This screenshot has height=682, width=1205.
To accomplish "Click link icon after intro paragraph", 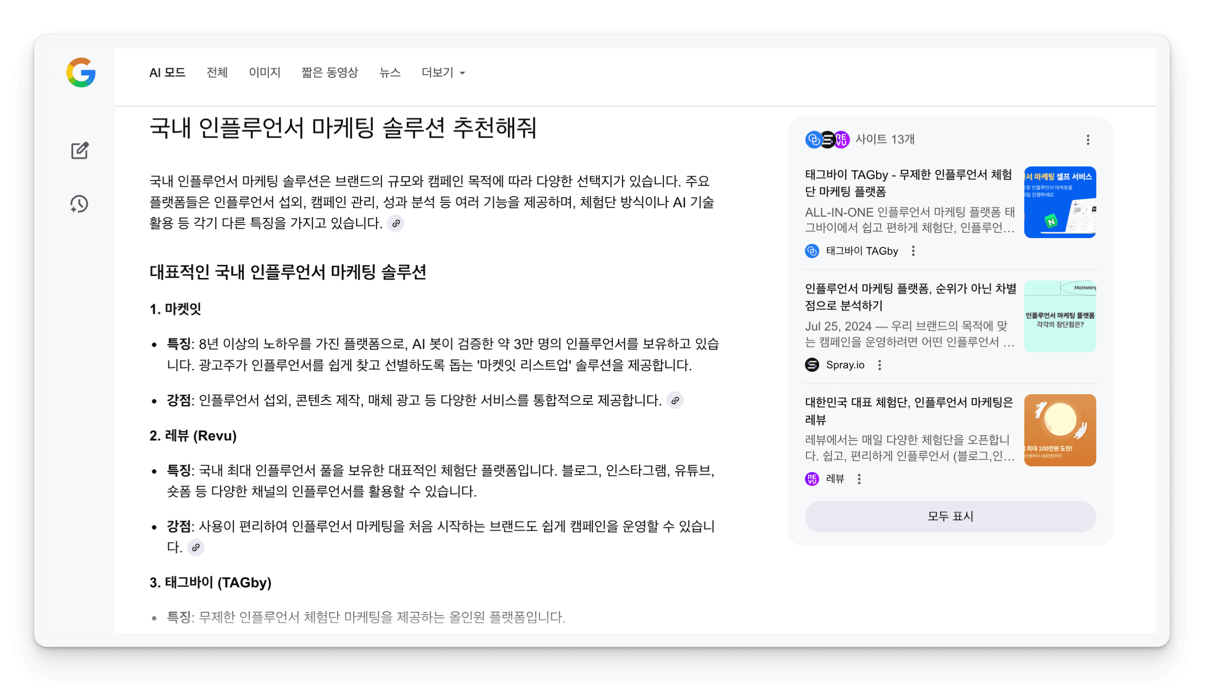I will coord(396,223).
